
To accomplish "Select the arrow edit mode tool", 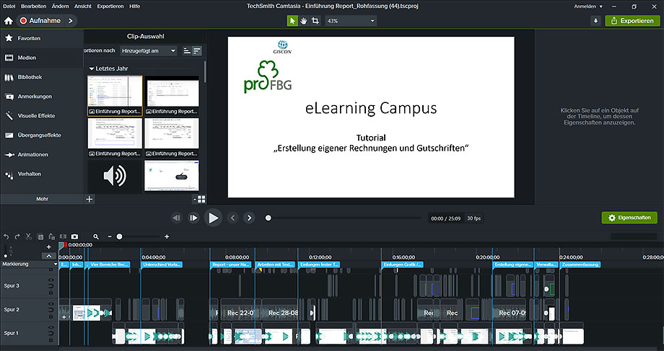I will [x=292, y=21].
